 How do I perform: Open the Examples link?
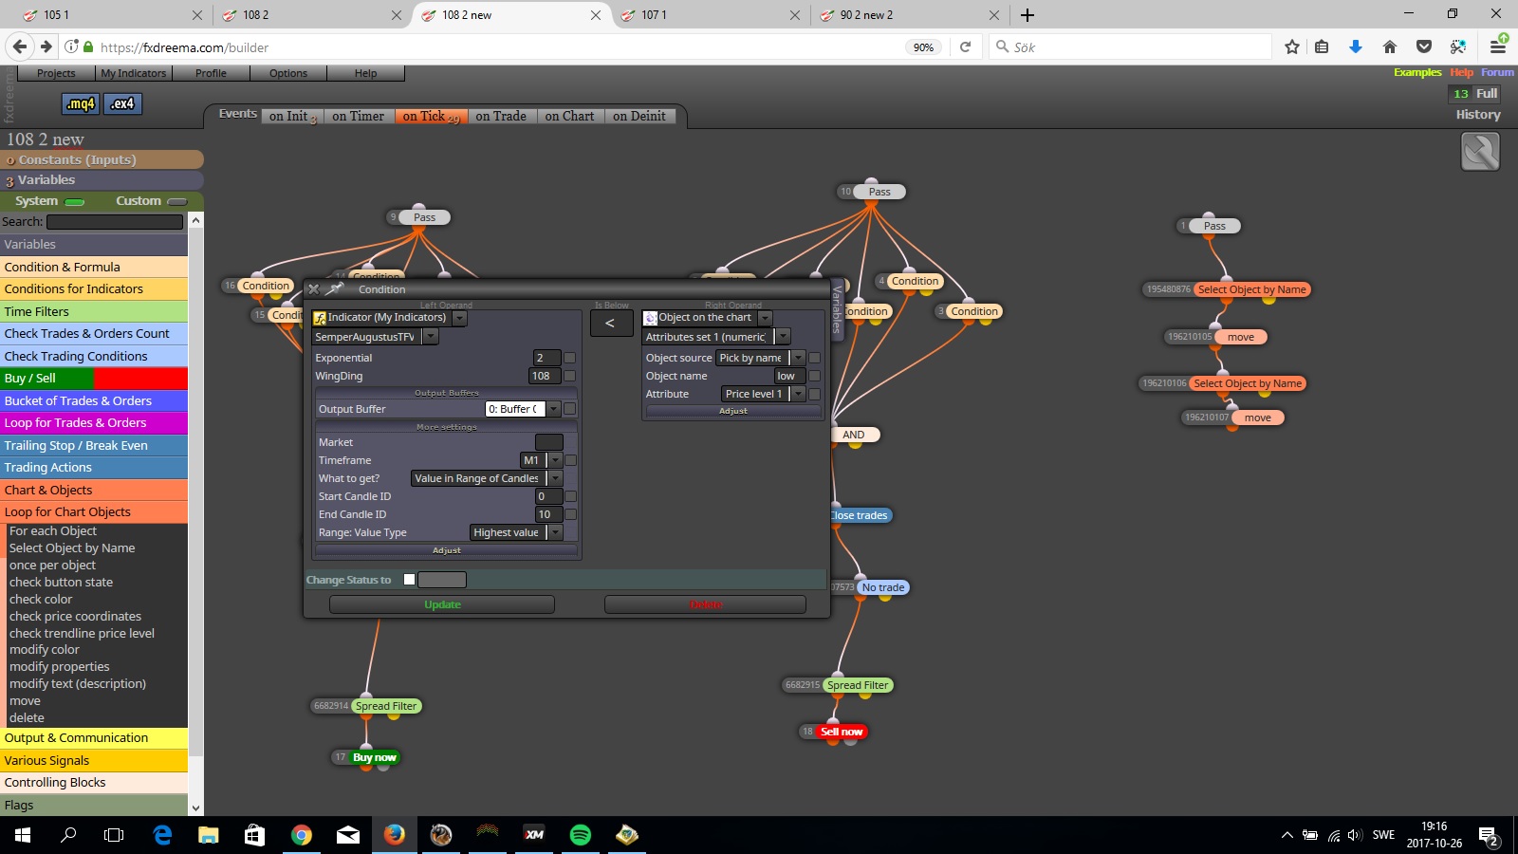(x=1417, y=72)
